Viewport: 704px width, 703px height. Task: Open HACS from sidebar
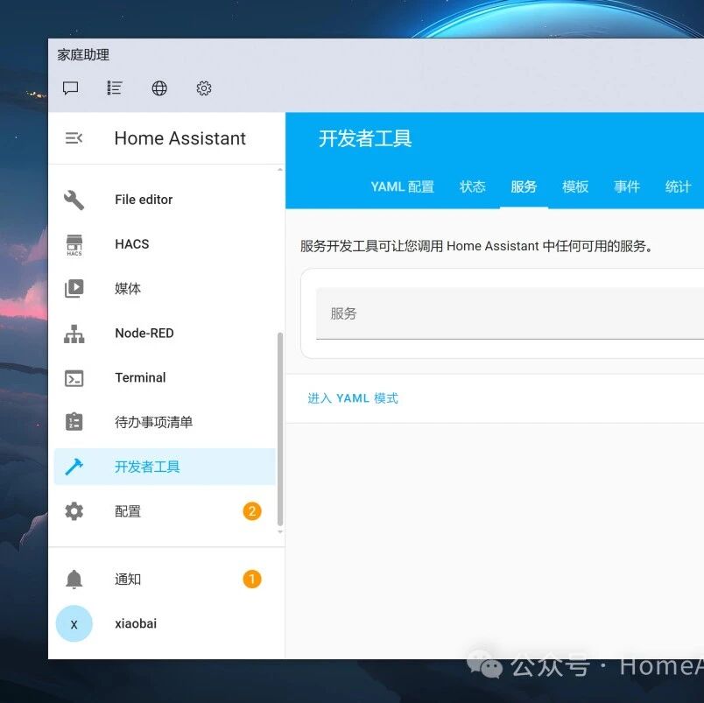(x=165, y=243)
